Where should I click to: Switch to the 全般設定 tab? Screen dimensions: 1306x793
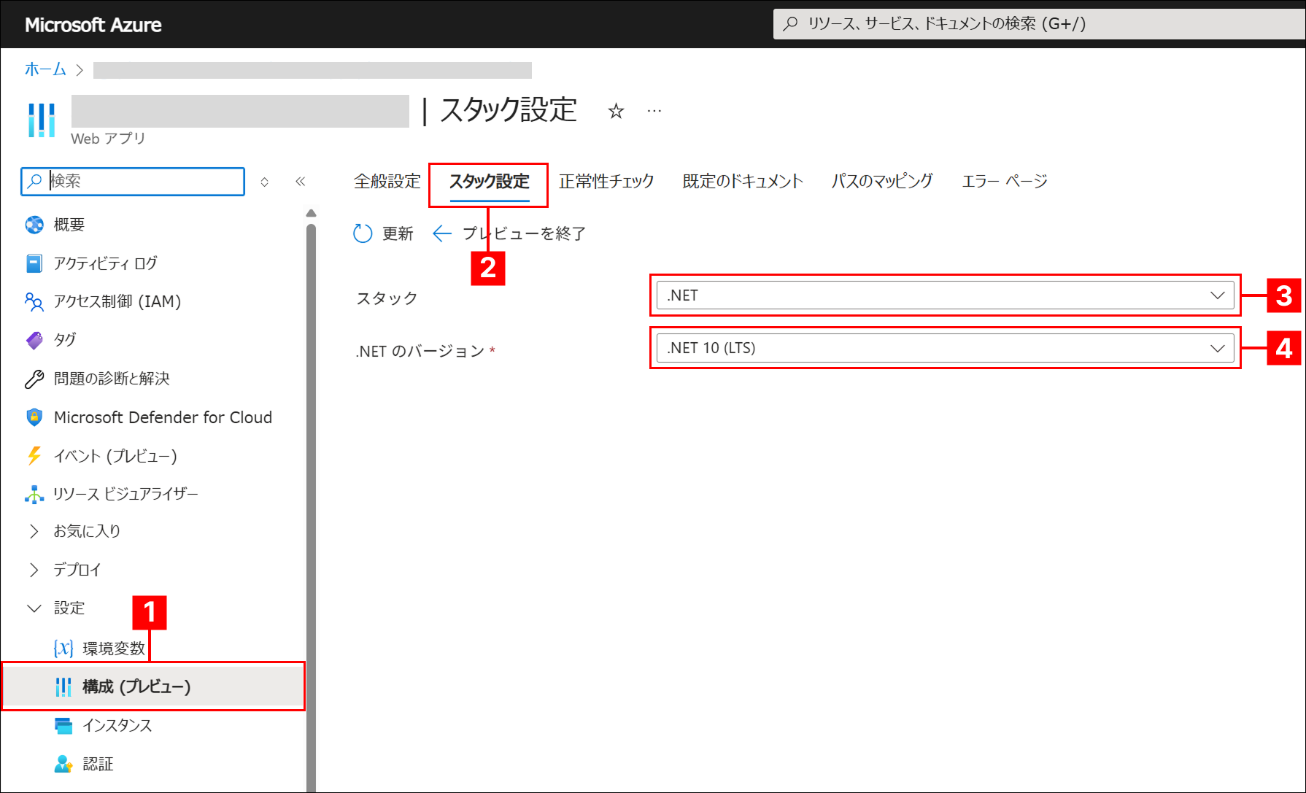tap(387, 181)
